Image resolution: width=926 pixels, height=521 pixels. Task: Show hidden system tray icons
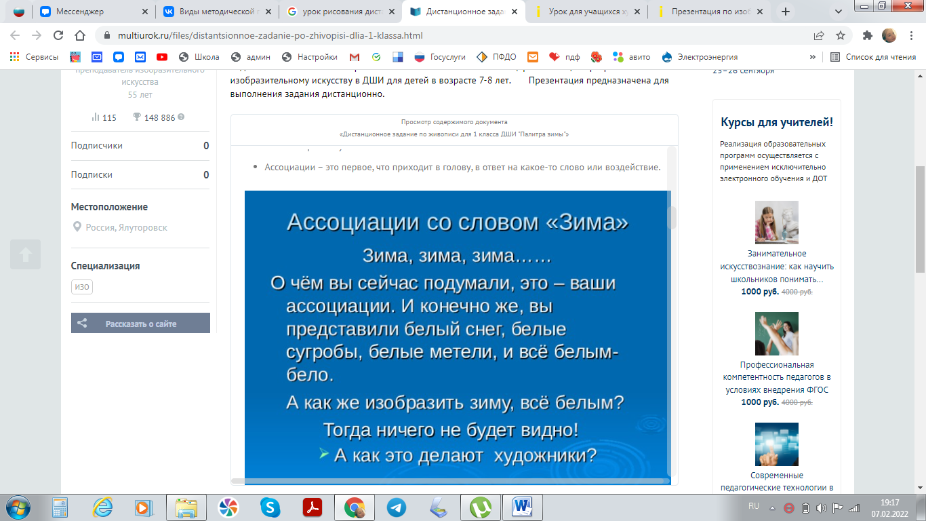click(x=772, y=507)
